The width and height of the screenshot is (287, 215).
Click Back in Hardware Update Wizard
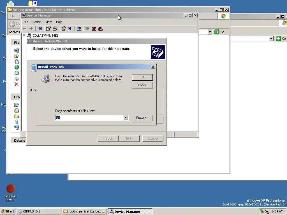[x=108, y=139]
